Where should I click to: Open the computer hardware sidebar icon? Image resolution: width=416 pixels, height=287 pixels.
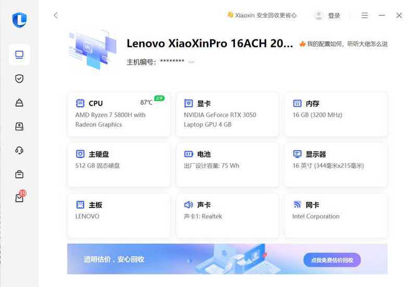click(x=19, y=55)
